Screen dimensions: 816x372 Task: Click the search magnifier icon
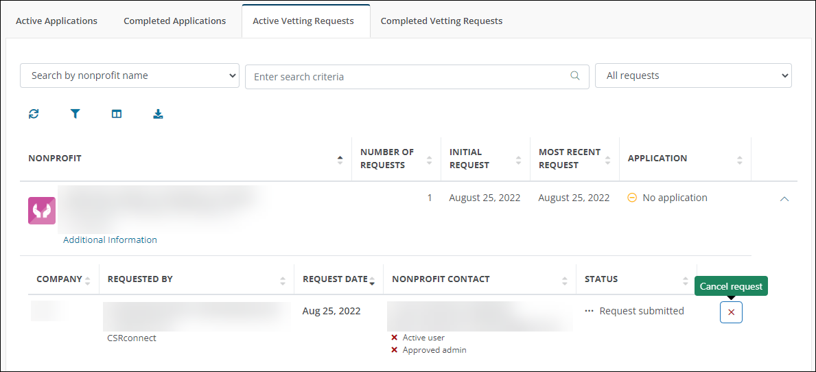(575, 76)
